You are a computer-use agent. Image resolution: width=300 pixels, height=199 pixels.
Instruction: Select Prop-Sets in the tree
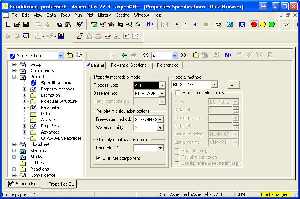50,126
